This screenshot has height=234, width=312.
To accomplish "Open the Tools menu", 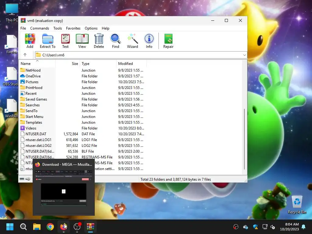I will tap(58, 28).
